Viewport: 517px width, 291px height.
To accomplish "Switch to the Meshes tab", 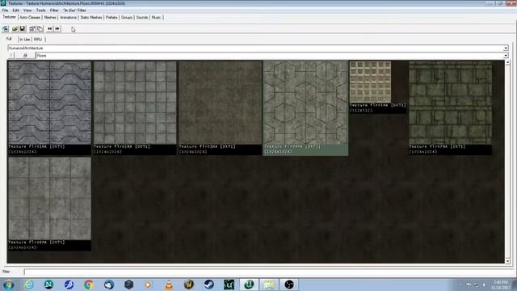I will [x=50, y=18].
